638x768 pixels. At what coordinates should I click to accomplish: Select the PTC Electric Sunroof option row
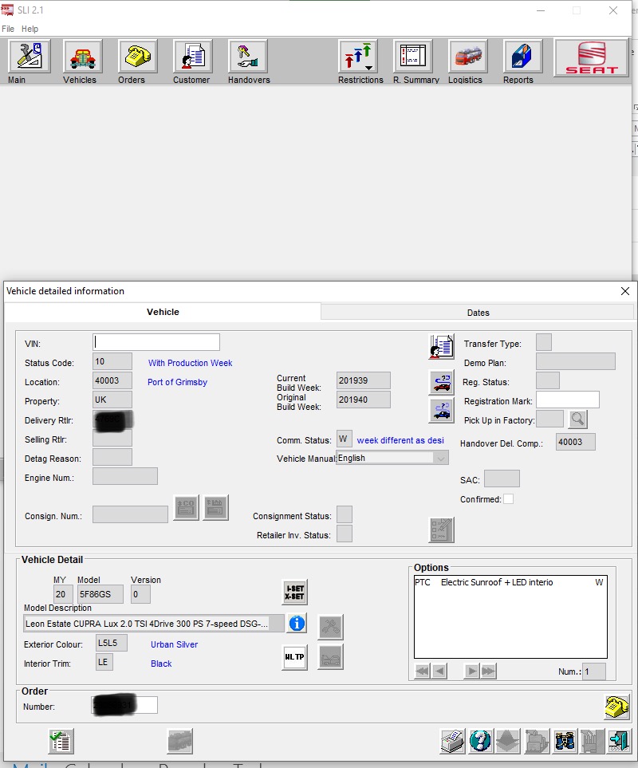point(510,582)
